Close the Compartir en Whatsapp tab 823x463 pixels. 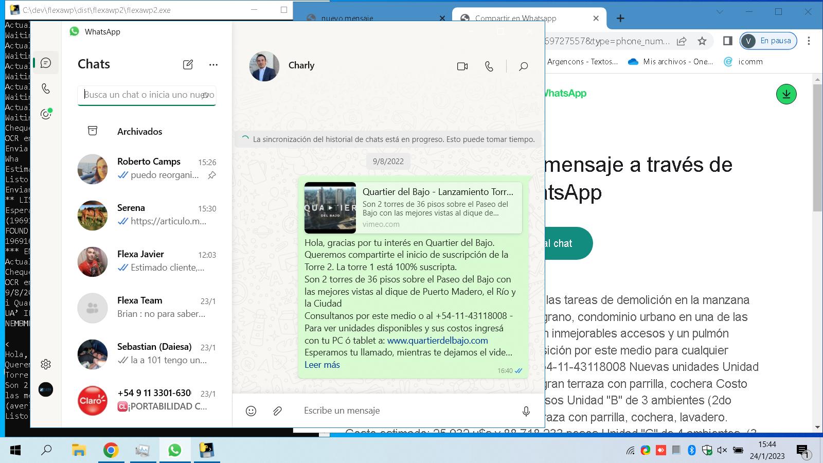[x=596, y=18]
